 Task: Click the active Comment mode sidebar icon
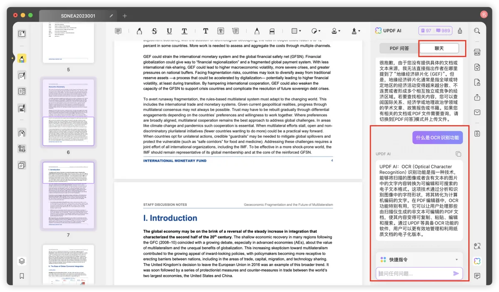[22, 59]
